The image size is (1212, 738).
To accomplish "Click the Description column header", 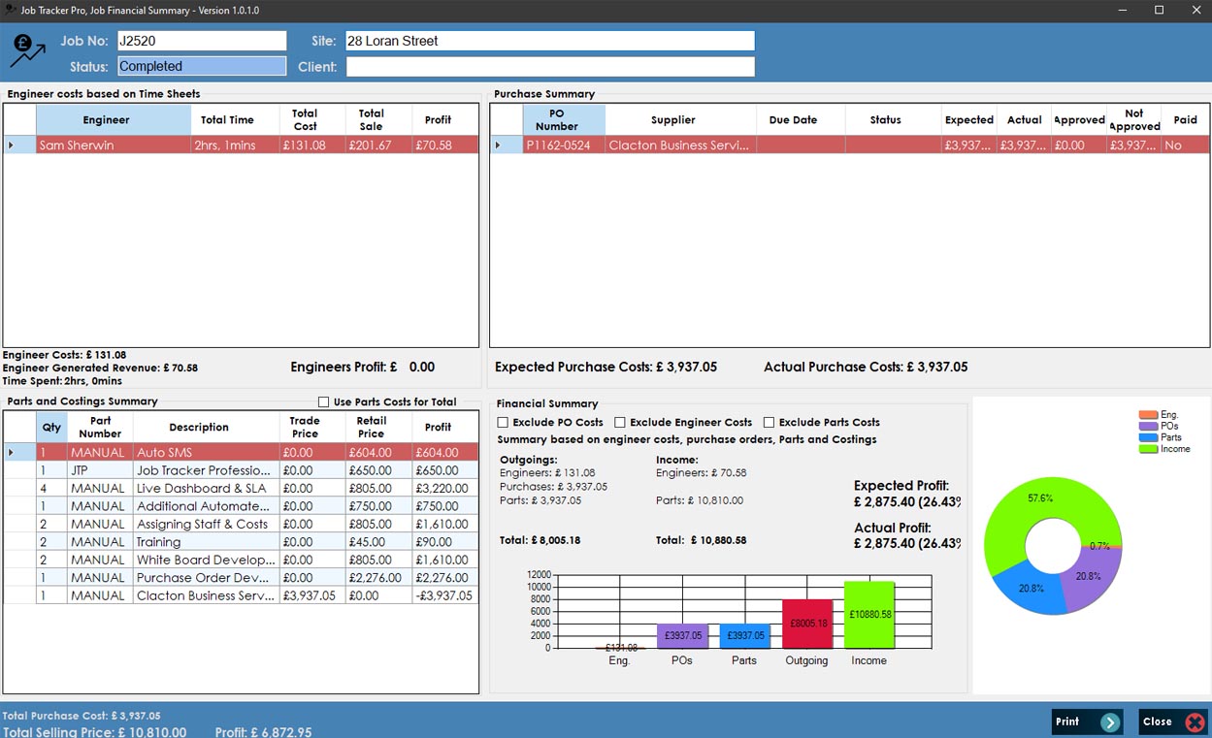I will 206,427.
